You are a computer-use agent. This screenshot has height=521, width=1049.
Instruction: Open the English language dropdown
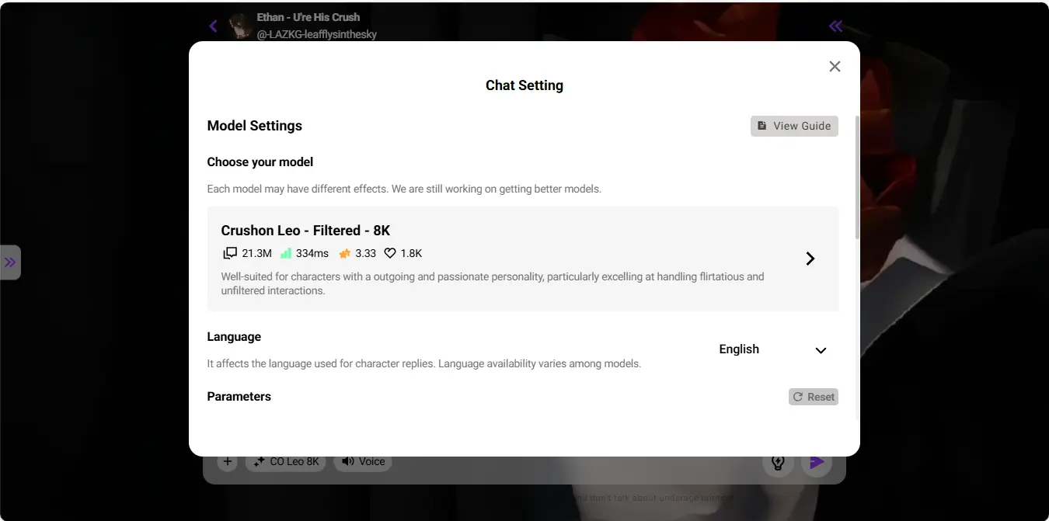[x=772, y=349]
